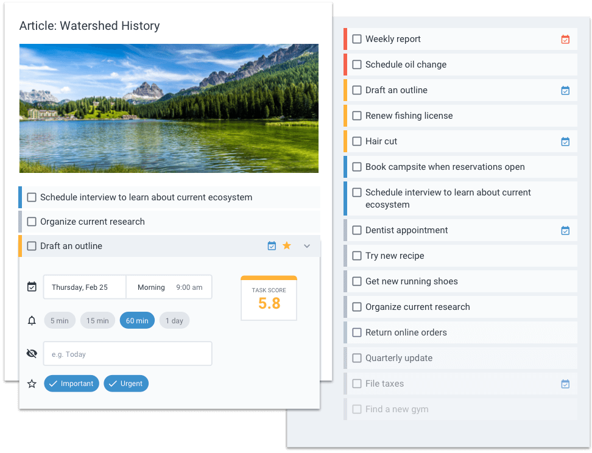This screenshot has width=592, height=453.
Task: Open the calendar icon beside Hair cut
Action: pos(565,141)
